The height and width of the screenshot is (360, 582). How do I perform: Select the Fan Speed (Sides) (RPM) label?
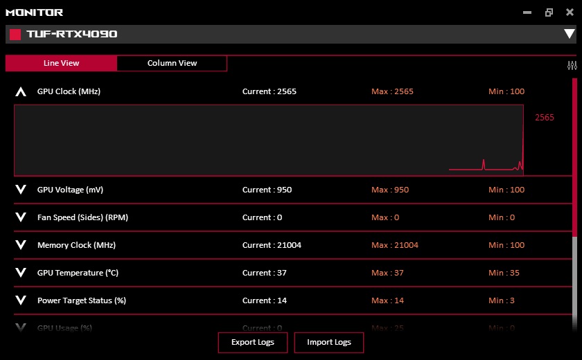82,217
